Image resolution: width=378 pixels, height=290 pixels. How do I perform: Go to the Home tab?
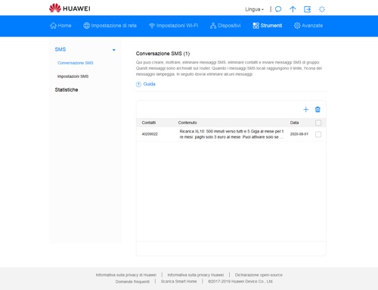[x=60, y=26]
